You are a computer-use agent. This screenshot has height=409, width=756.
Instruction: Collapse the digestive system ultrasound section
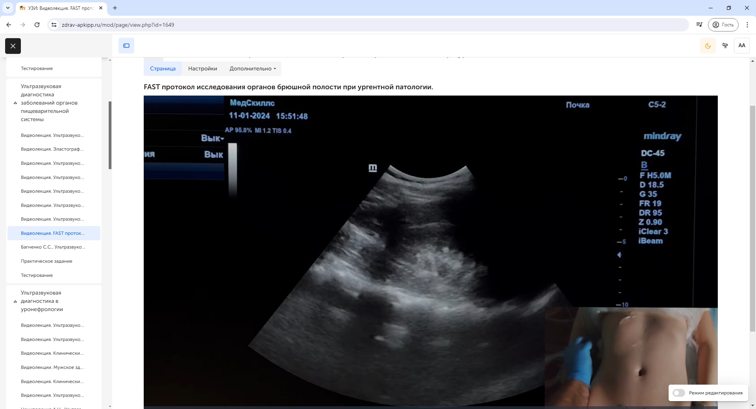15,103
